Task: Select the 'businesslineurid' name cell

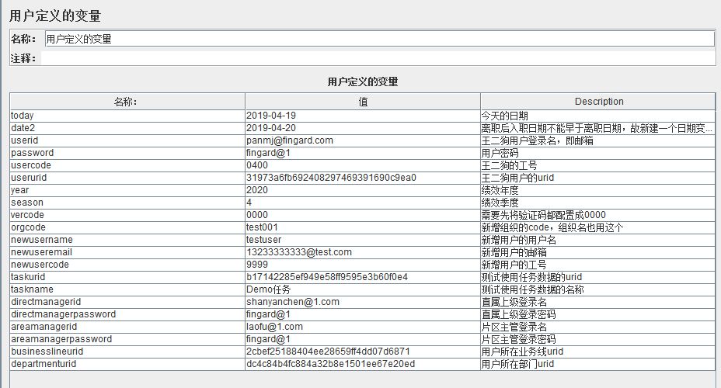Action: pyautogui.click(x=127, y=352)
